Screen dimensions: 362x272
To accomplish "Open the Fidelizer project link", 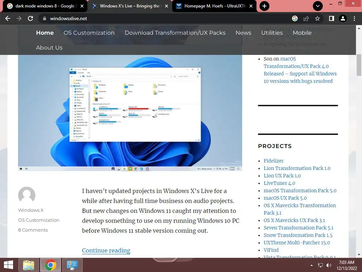I will [274, 161].
